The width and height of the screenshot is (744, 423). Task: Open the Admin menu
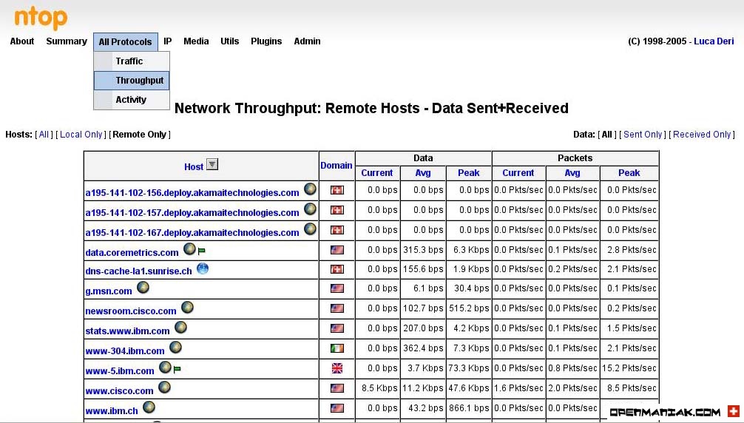307,41
